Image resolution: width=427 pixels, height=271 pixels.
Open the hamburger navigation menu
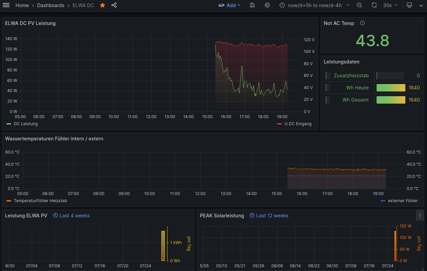click(x=6, y=5)
